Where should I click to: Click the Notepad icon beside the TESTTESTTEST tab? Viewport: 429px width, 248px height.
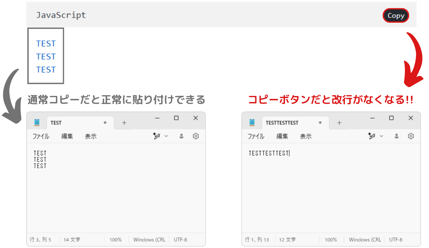(252, 122)
